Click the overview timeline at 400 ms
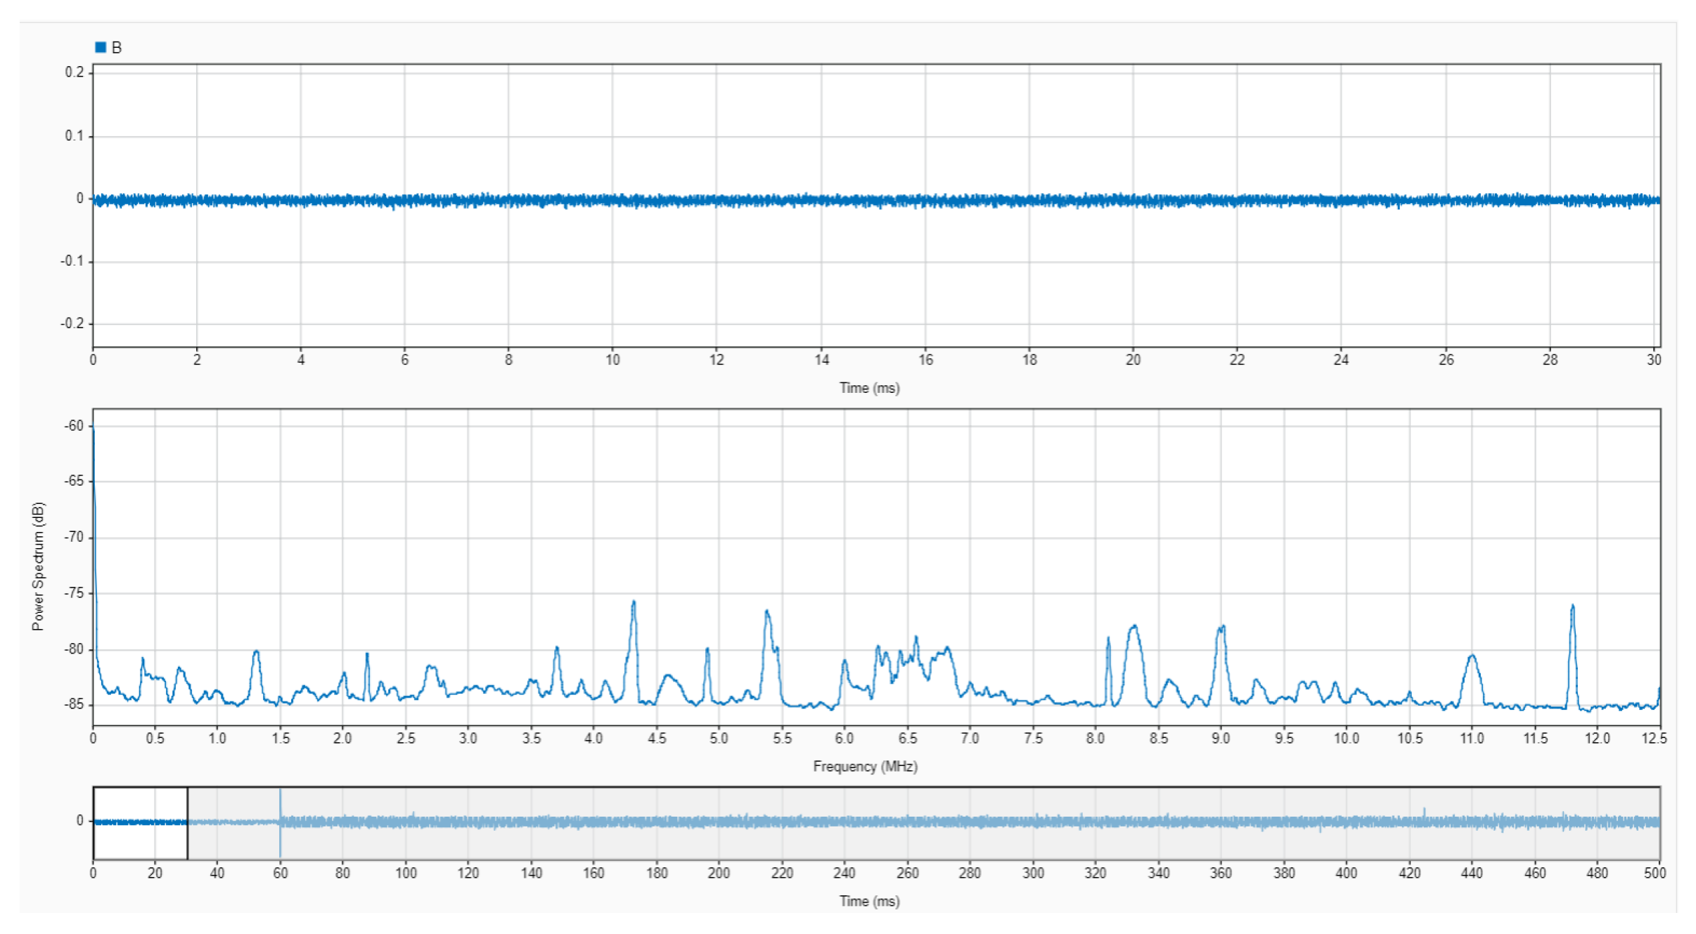Viewport: 1696px width, 934px height. (1346, 822)
